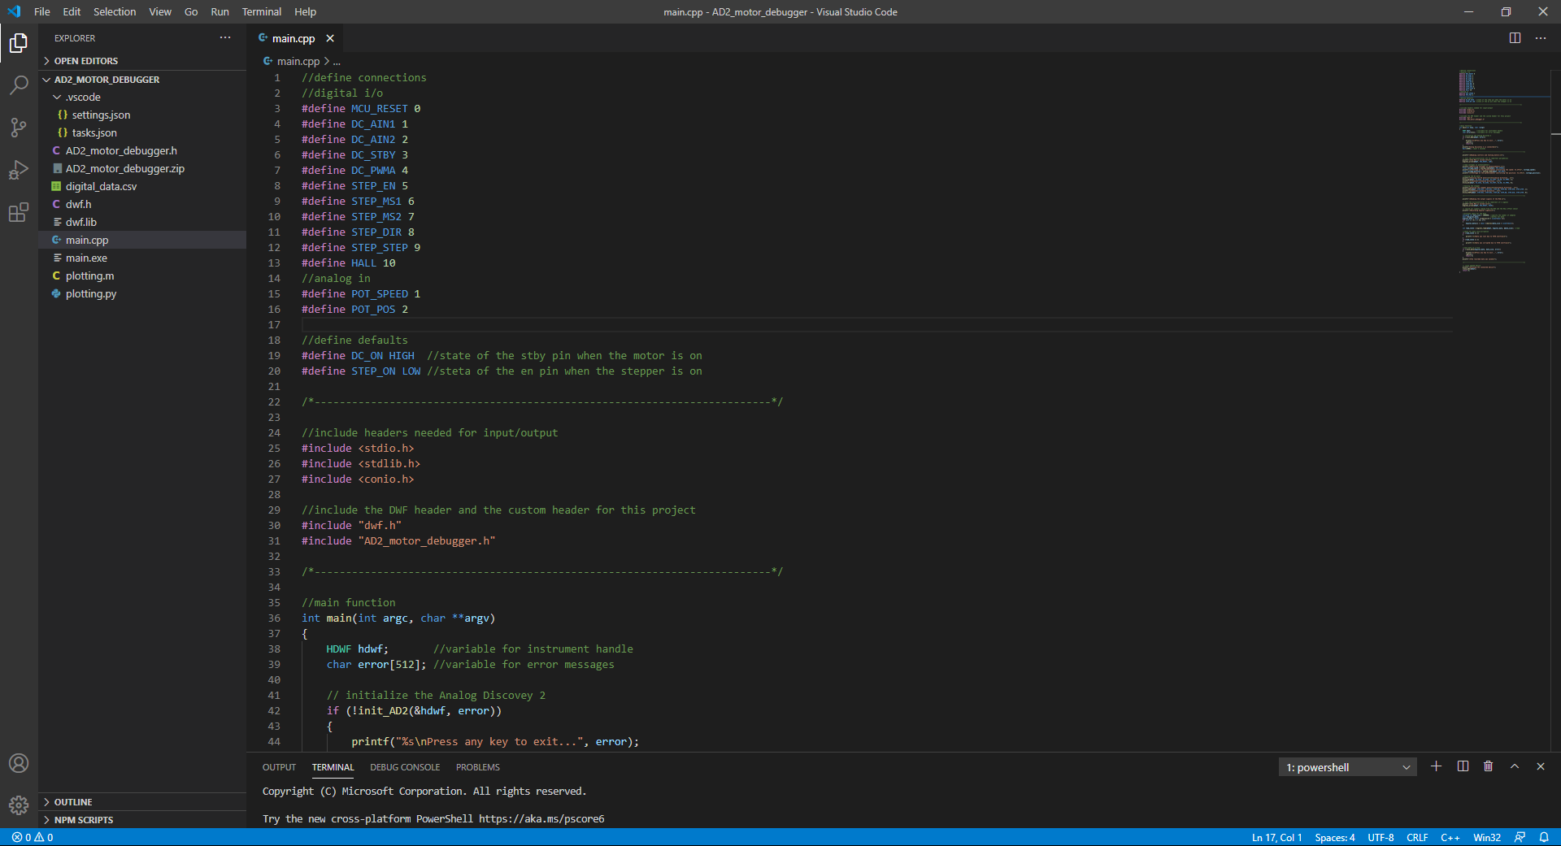
Task: Maximize the panel with up chevron
Action: 1515,766
